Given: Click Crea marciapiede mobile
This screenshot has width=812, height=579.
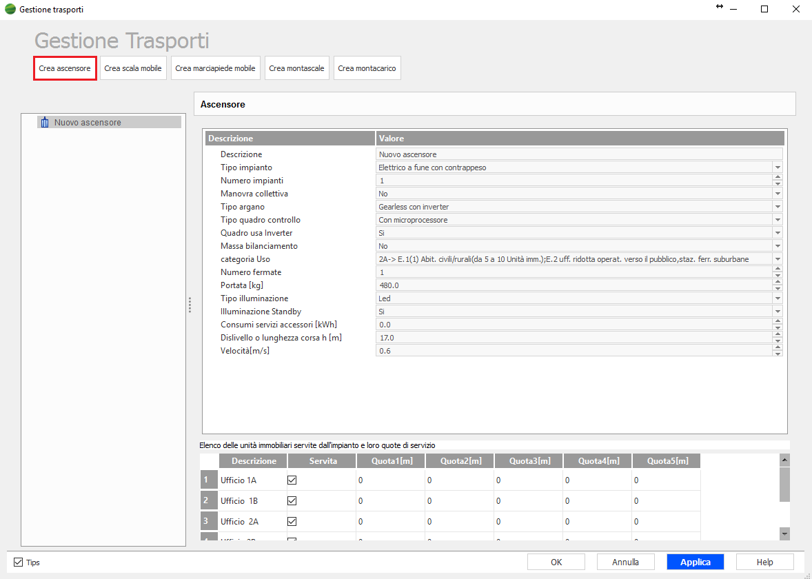Looking at the screenshot, I should coord(215,68).
